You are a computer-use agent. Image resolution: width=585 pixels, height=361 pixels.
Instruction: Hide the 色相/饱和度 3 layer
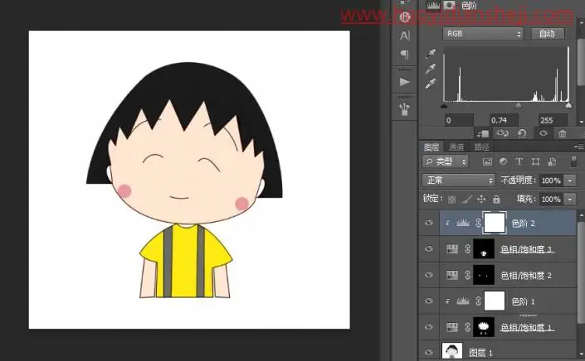point(429,248)
